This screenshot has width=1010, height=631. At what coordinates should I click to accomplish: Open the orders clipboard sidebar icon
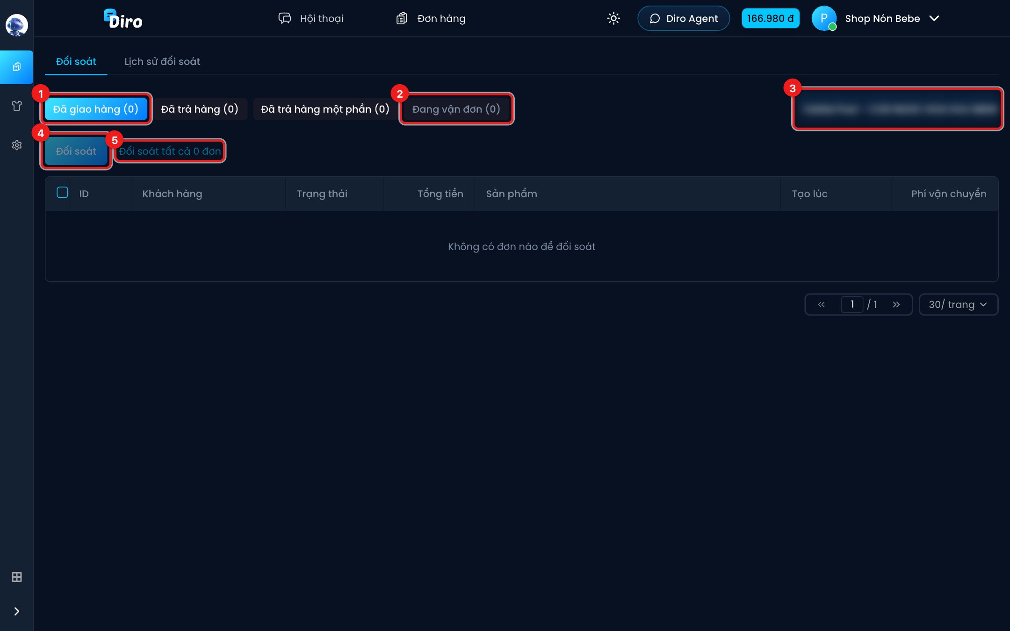pyautogui.click(x=17, y=67)
